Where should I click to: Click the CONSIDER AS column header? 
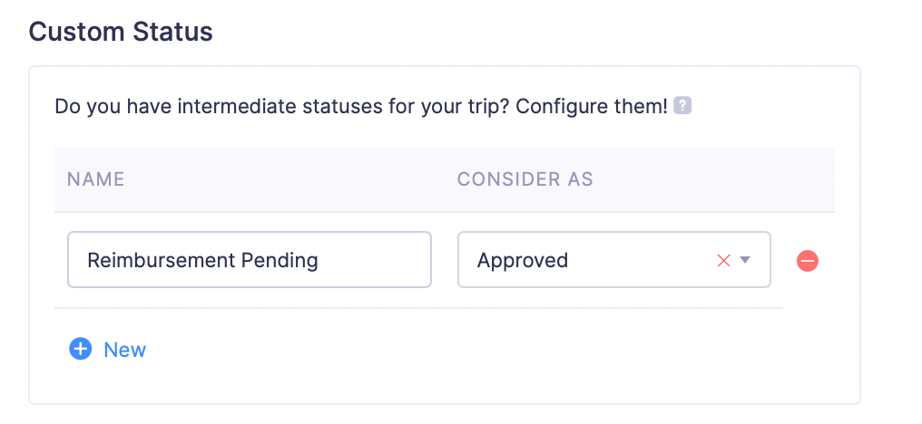[x=525, y=179]
